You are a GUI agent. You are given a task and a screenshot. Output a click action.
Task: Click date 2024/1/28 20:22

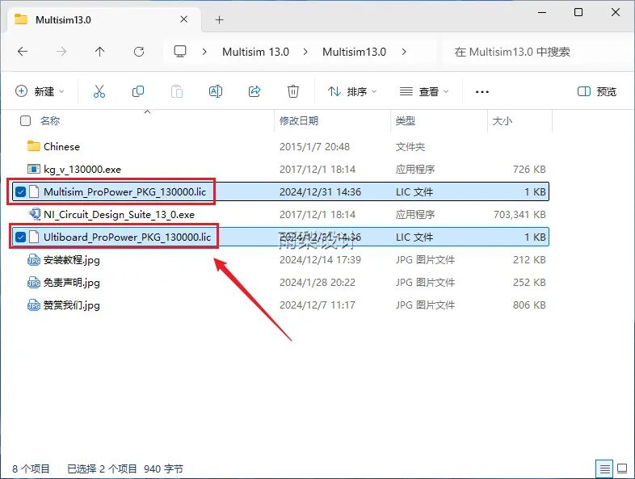coord(317,283)
